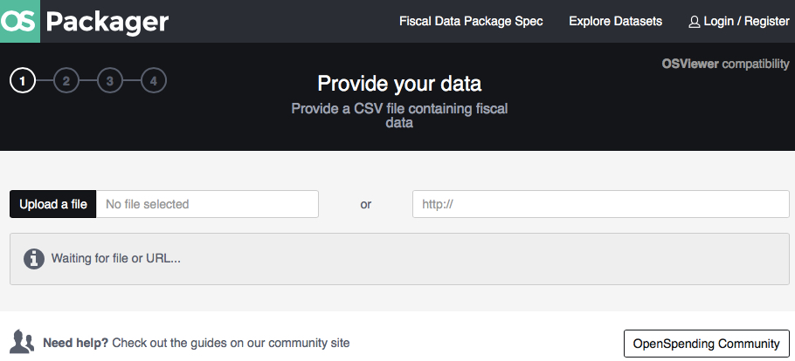Click the green OS logo icon

[20, 21]
